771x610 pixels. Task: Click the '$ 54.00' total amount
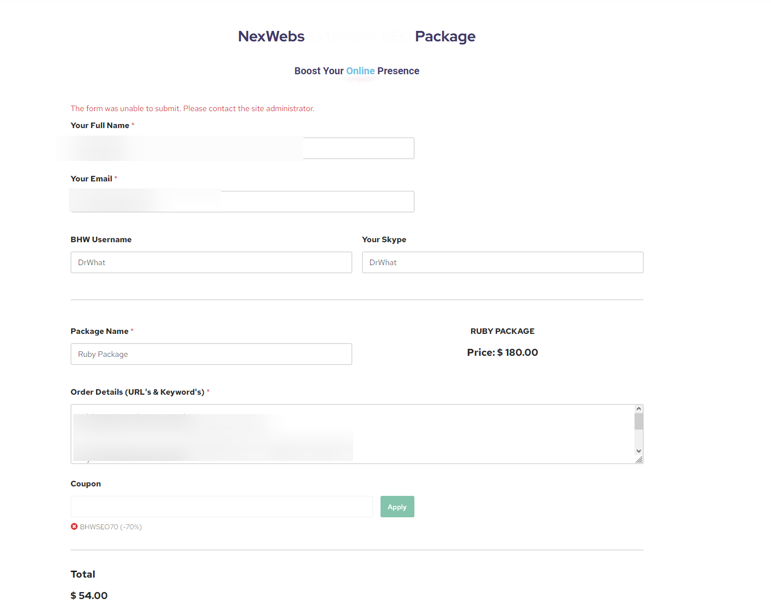[89, 596]
